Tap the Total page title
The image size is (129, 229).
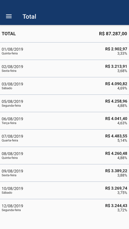coord(29,16)
